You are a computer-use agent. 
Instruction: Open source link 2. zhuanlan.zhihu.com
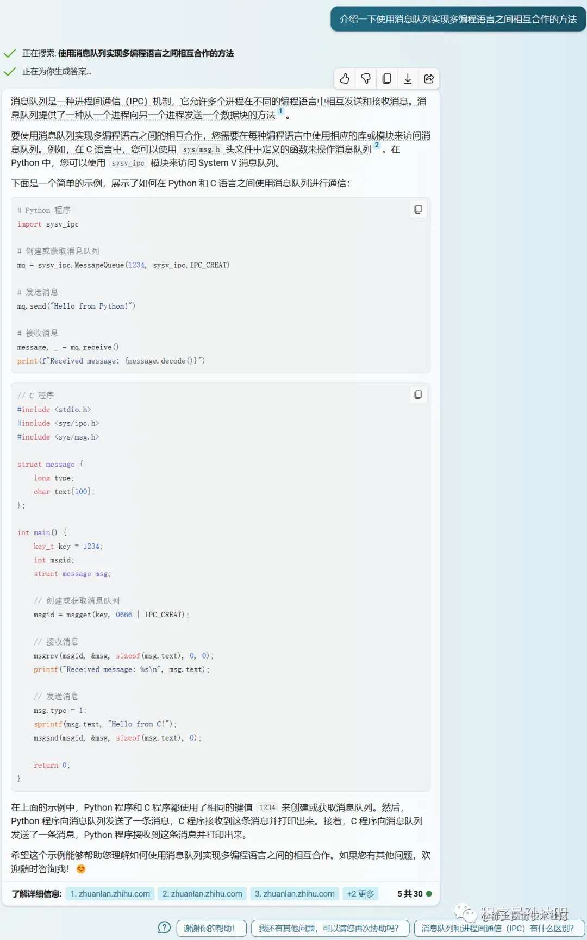(x=202, y=894)
